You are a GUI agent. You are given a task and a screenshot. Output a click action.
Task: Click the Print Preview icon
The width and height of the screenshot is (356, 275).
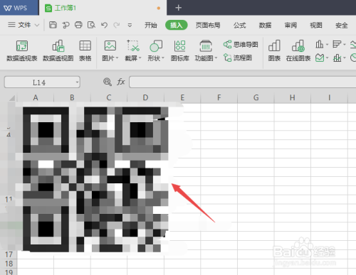[91, 25]
